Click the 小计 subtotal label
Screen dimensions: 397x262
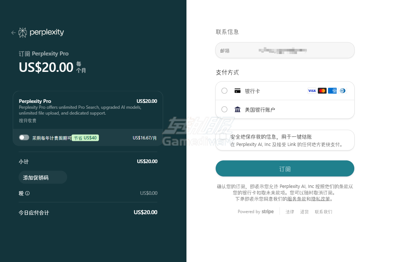pyautogui.click(x=24, y=162)
